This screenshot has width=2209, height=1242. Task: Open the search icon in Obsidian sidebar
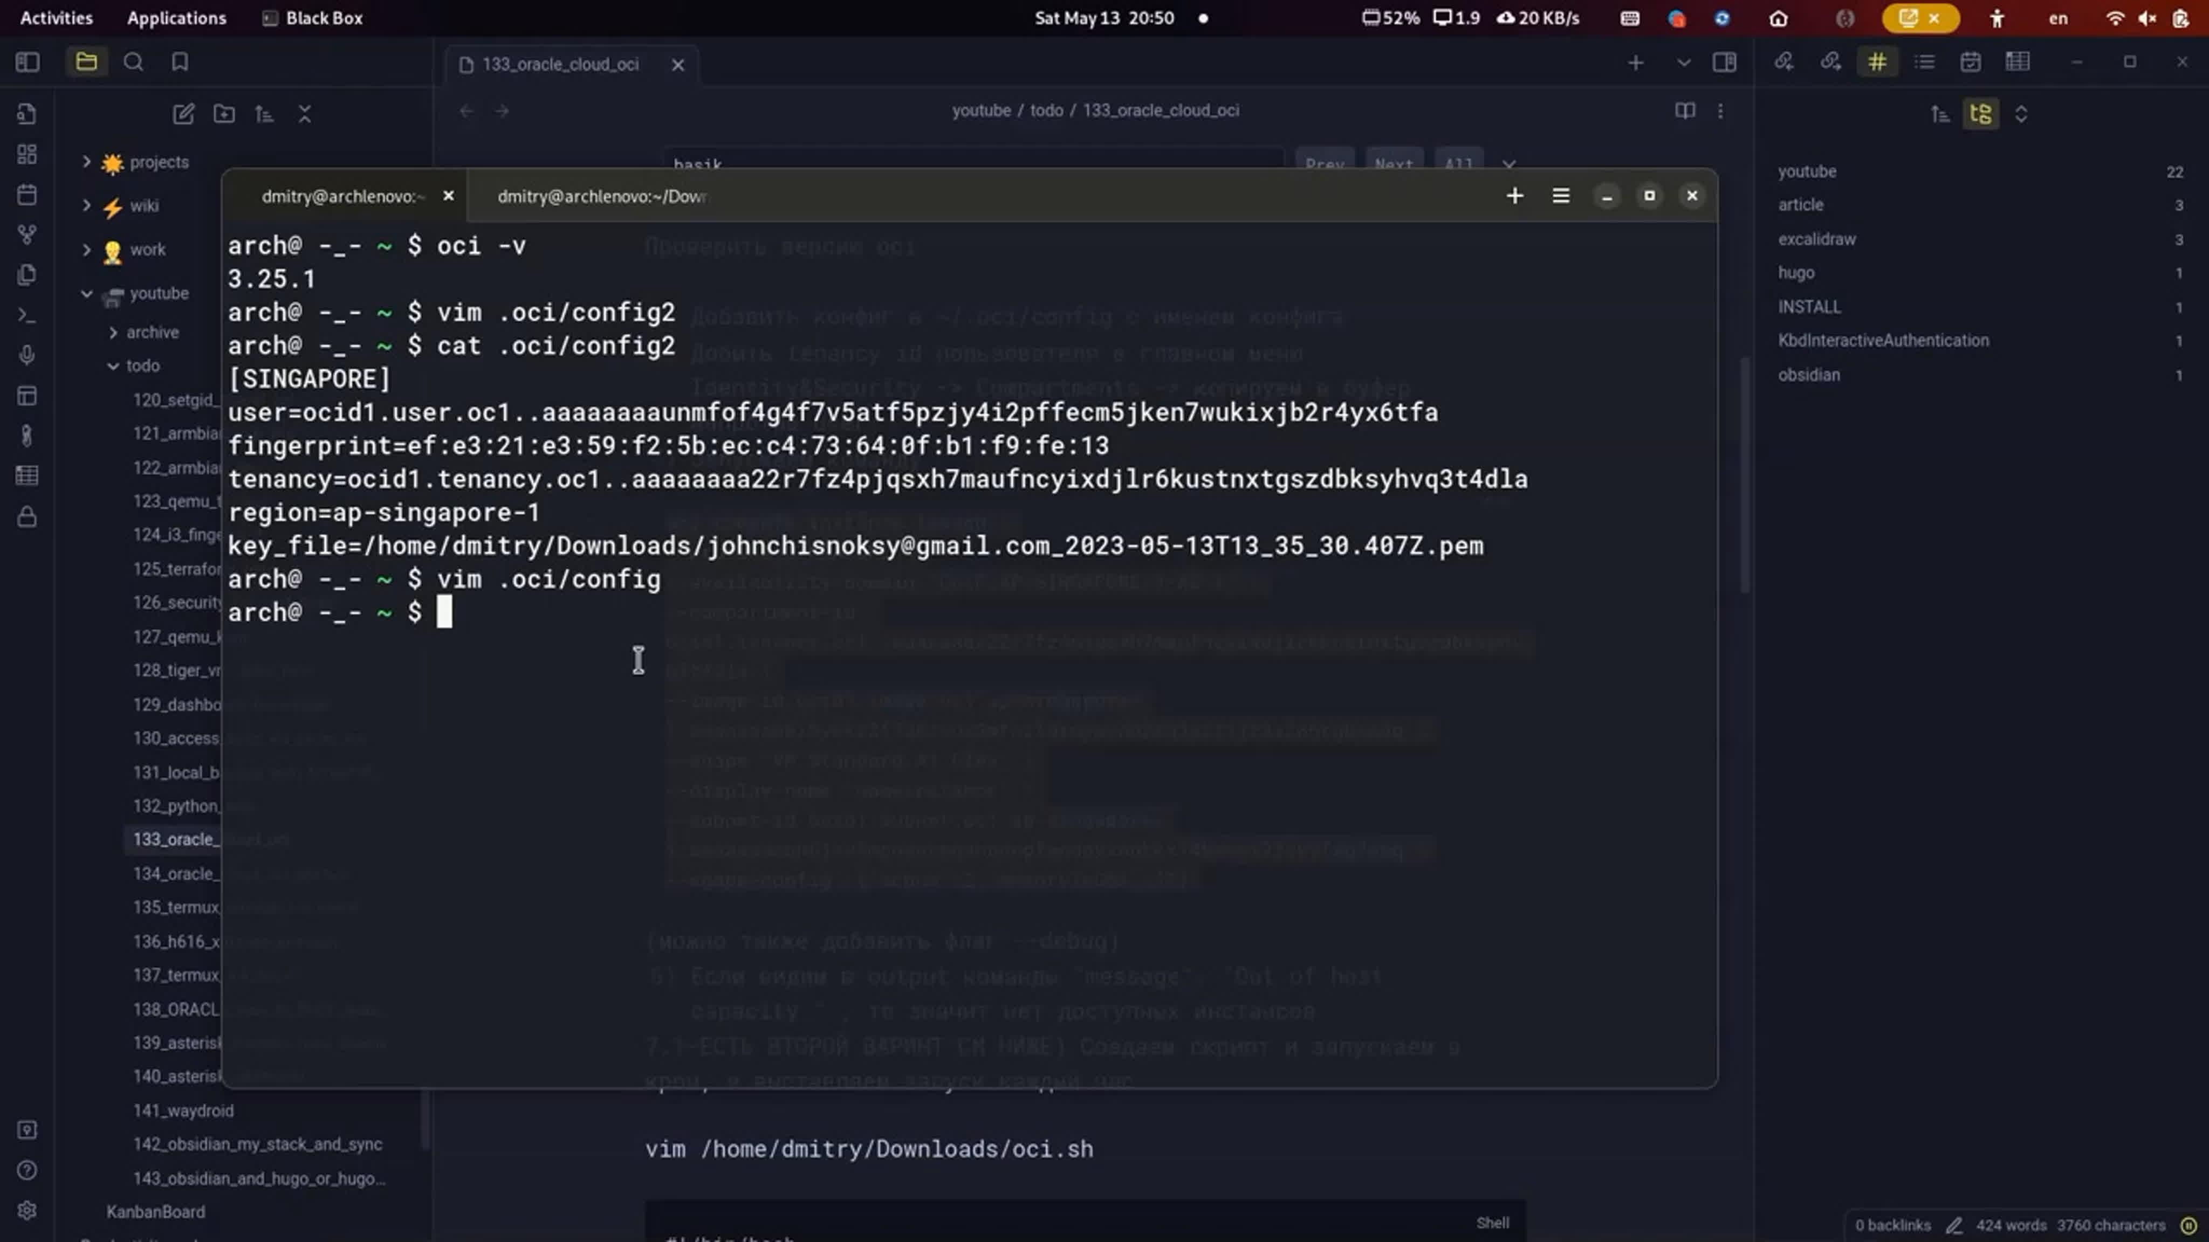[x=133, y=61]
